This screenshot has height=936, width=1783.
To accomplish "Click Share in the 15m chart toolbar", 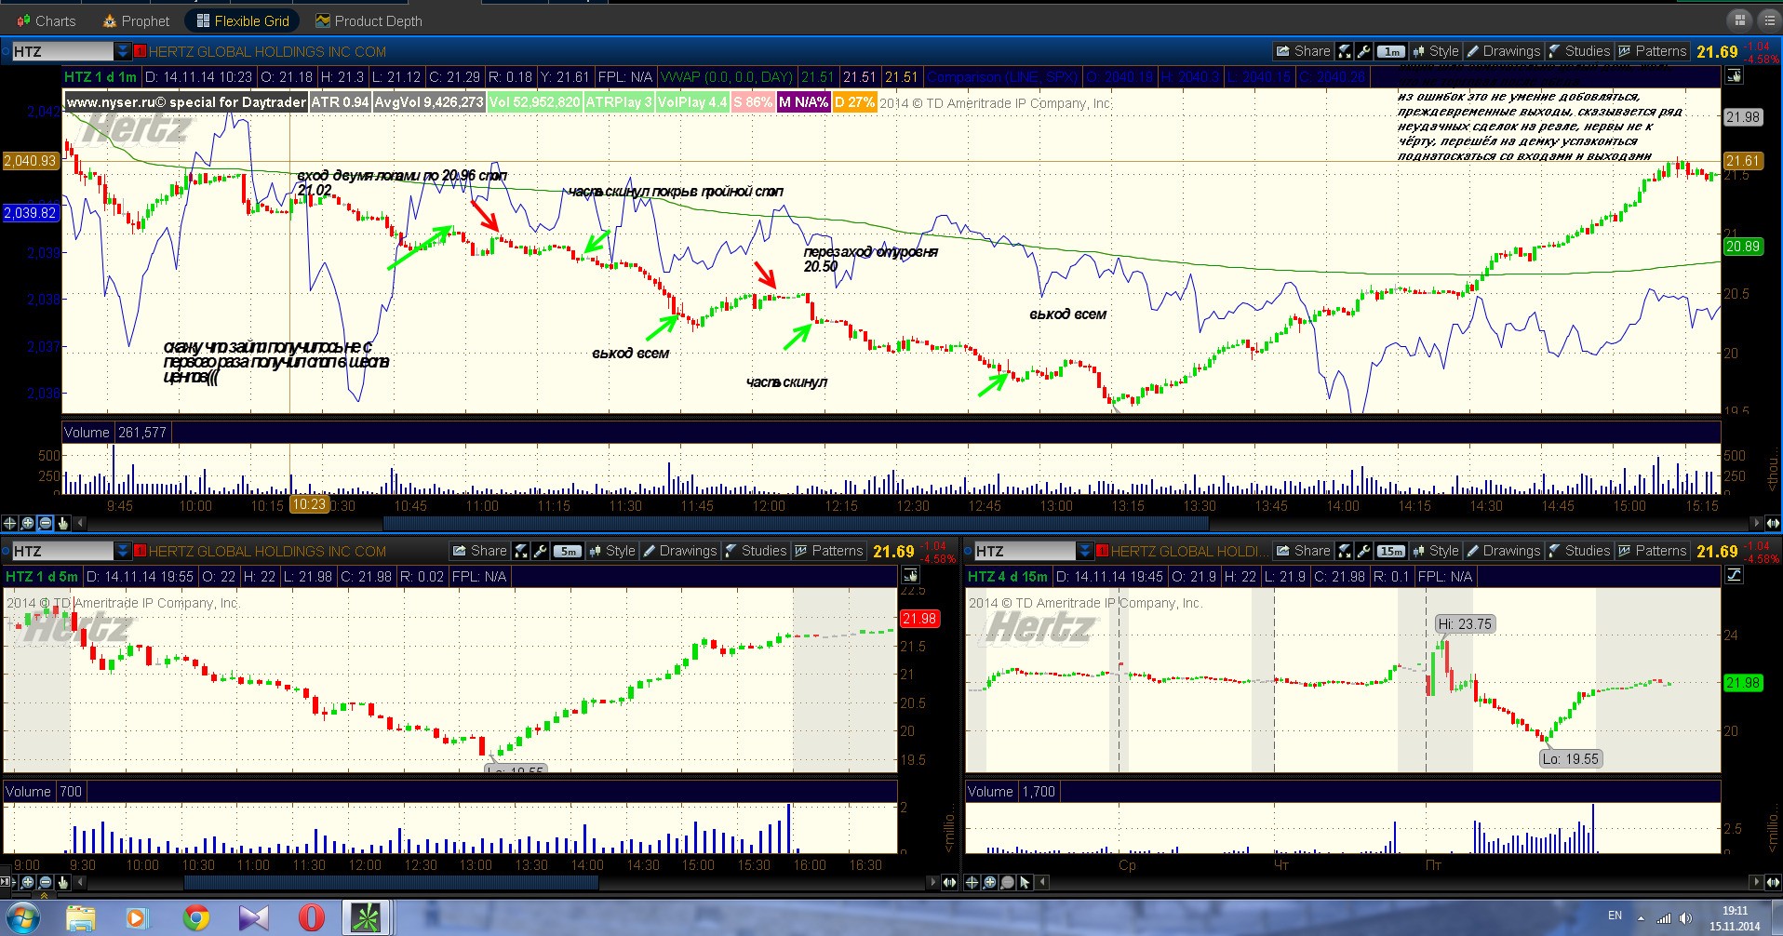I will [1303, 551].
